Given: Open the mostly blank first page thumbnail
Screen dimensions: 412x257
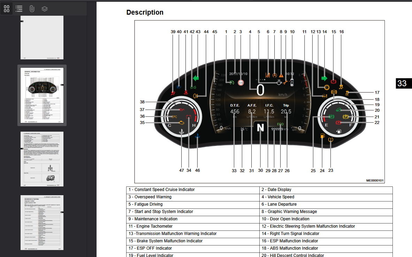Looking at the screenshot, I should 42,37.
